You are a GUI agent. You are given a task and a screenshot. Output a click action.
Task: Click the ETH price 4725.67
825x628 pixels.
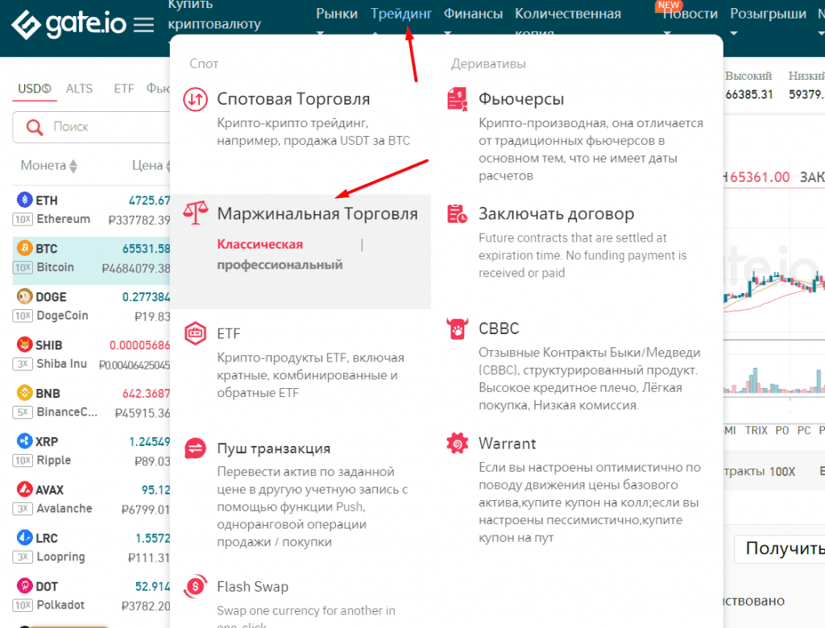[x=149, y=200]
